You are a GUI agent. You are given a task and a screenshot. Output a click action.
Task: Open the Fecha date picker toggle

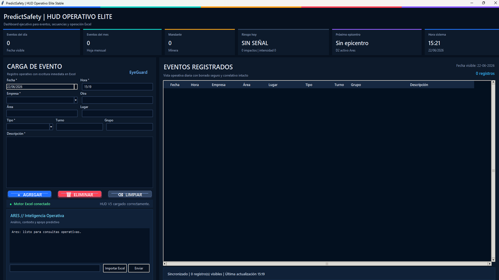tap(76, 87)
